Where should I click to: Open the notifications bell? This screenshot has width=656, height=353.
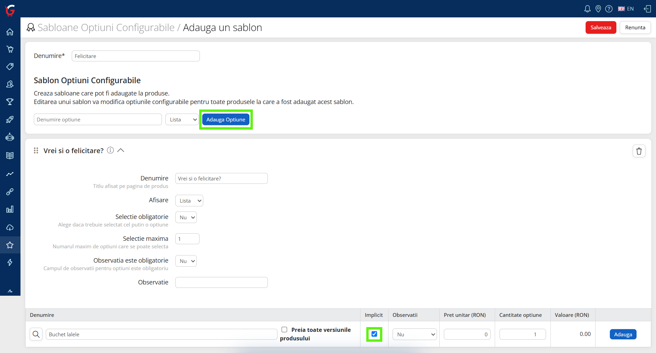point(587,9)
